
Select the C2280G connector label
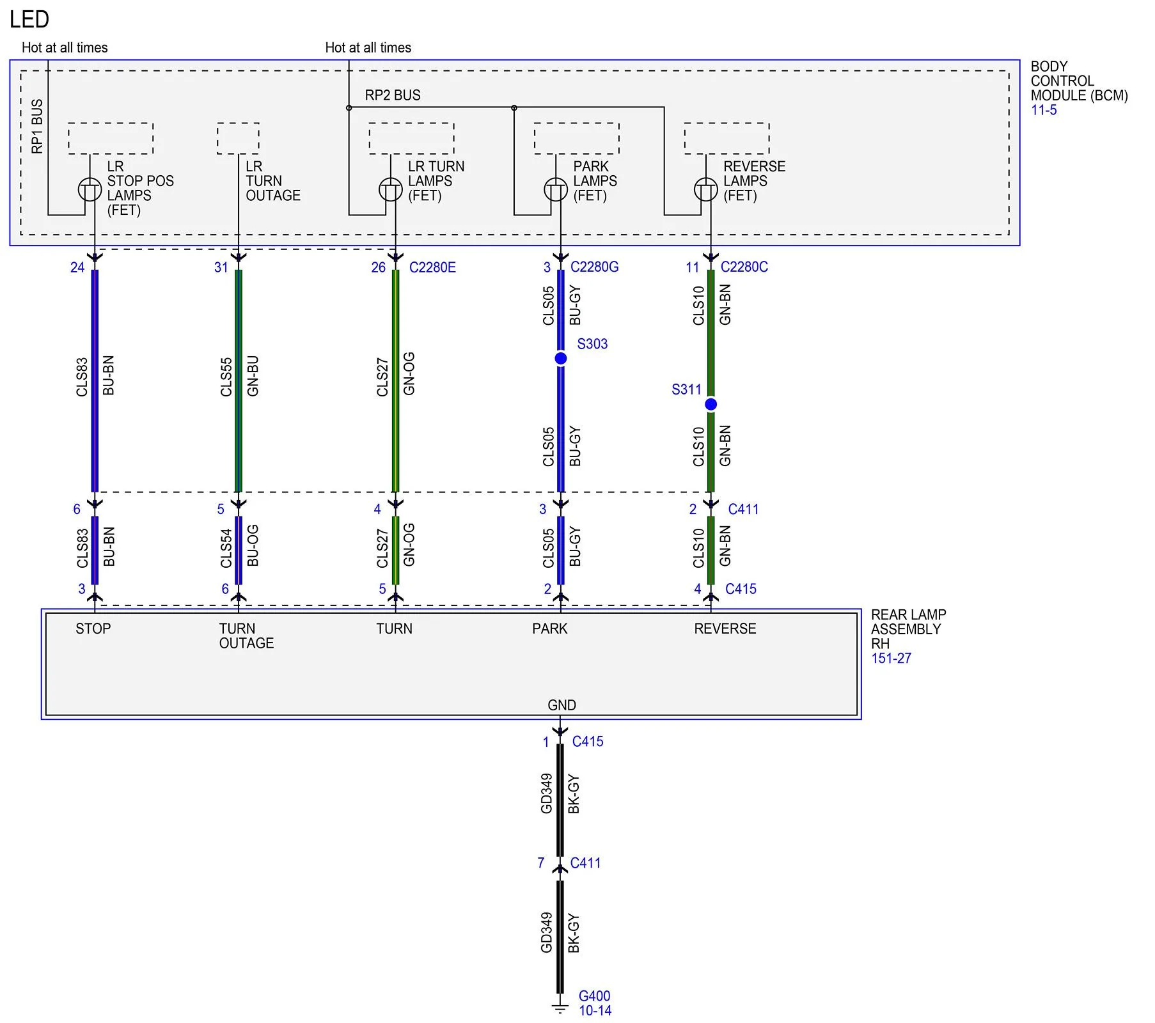pos(594,267)
